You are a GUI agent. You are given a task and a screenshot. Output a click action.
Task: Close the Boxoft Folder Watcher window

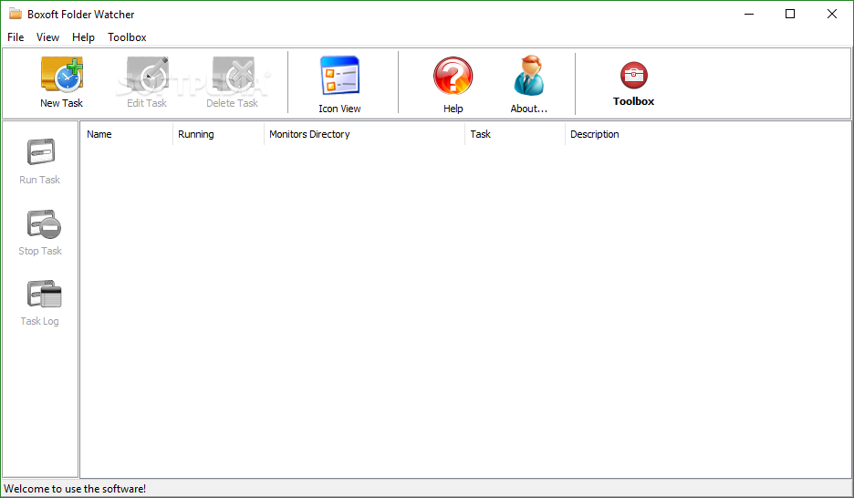coord(832,15)
